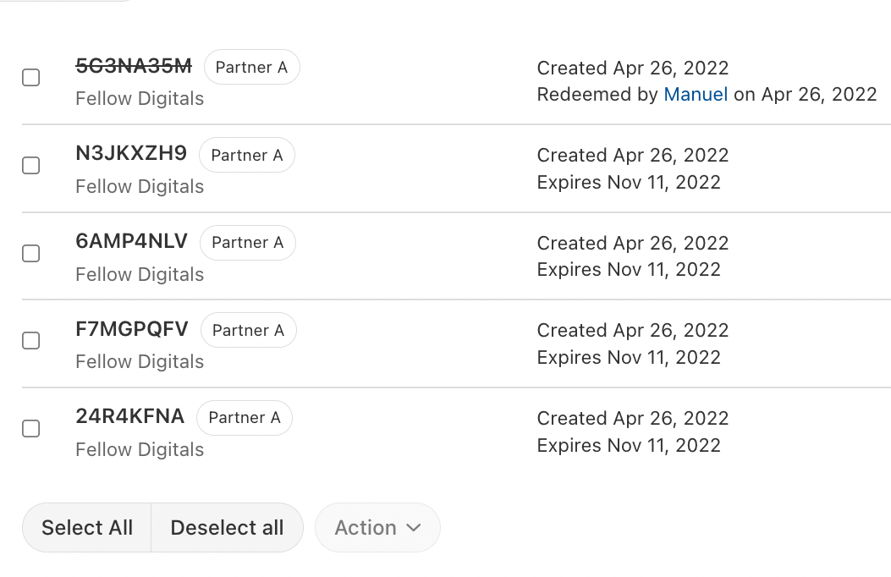Select Partner A label on 6AMP4NLV row
891x577 pixels.
point(247,243)
